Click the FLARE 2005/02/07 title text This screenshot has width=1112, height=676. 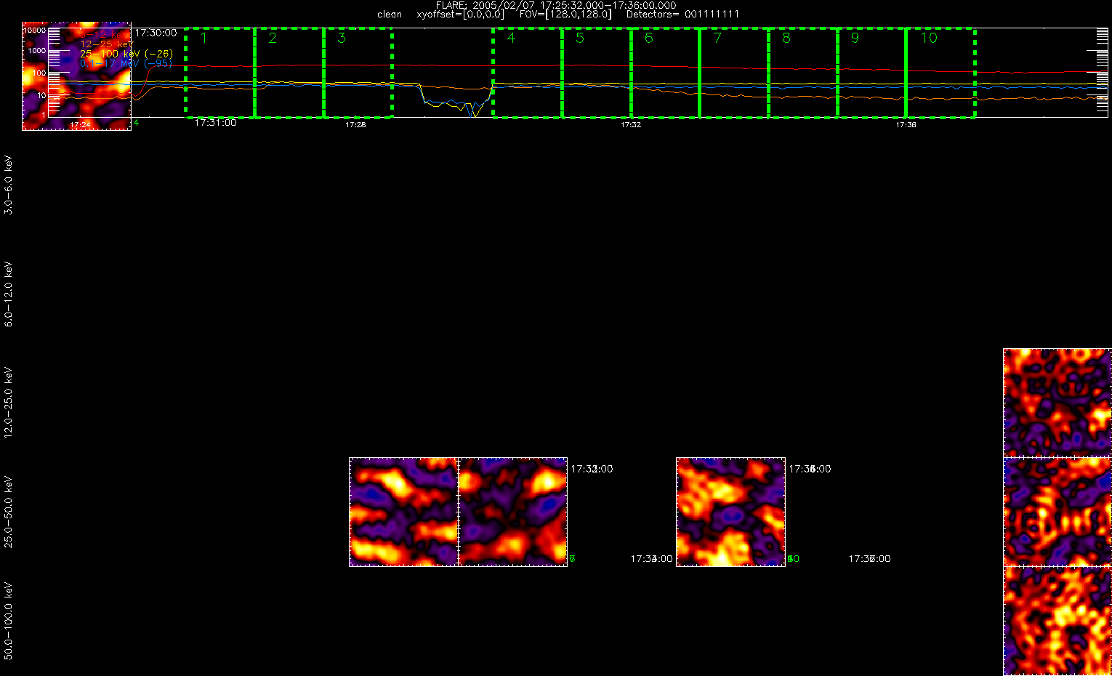click(x=556, y=5)
